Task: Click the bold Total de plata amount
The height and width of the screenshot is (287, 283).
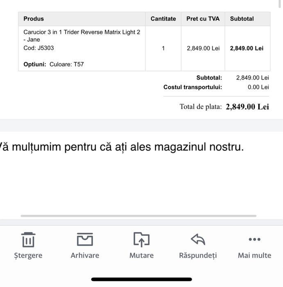Action: click(247, 107)
